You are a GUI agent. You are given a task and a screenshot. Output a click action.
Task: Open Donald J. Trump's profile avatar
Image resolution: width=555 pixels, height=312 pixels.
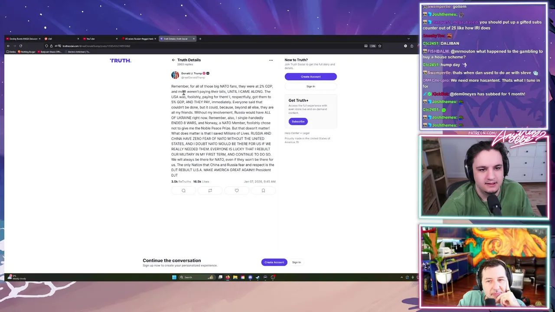[175, 75]
